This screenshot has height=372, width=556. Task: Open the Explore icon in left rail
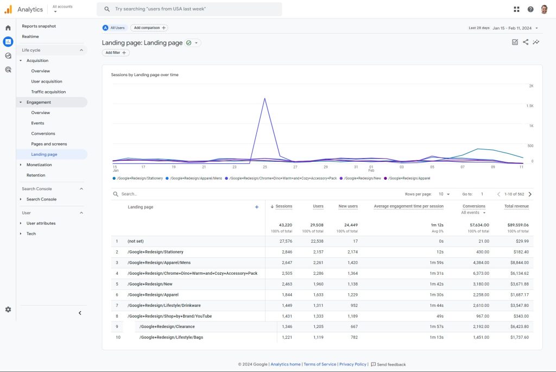(8, 56)
